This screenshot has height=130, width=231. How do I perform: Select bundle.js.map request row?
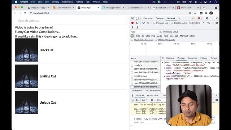145,76
